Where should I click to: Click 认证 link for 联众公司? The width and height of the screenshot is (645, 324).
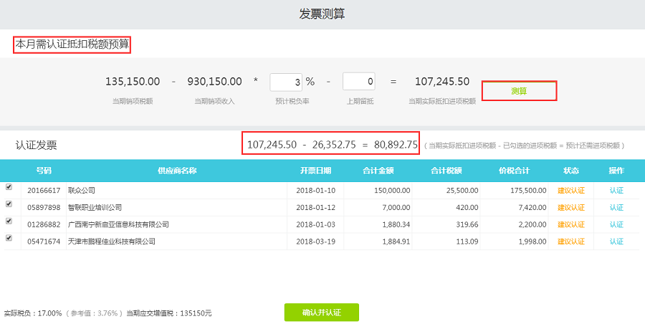[616, 191]
